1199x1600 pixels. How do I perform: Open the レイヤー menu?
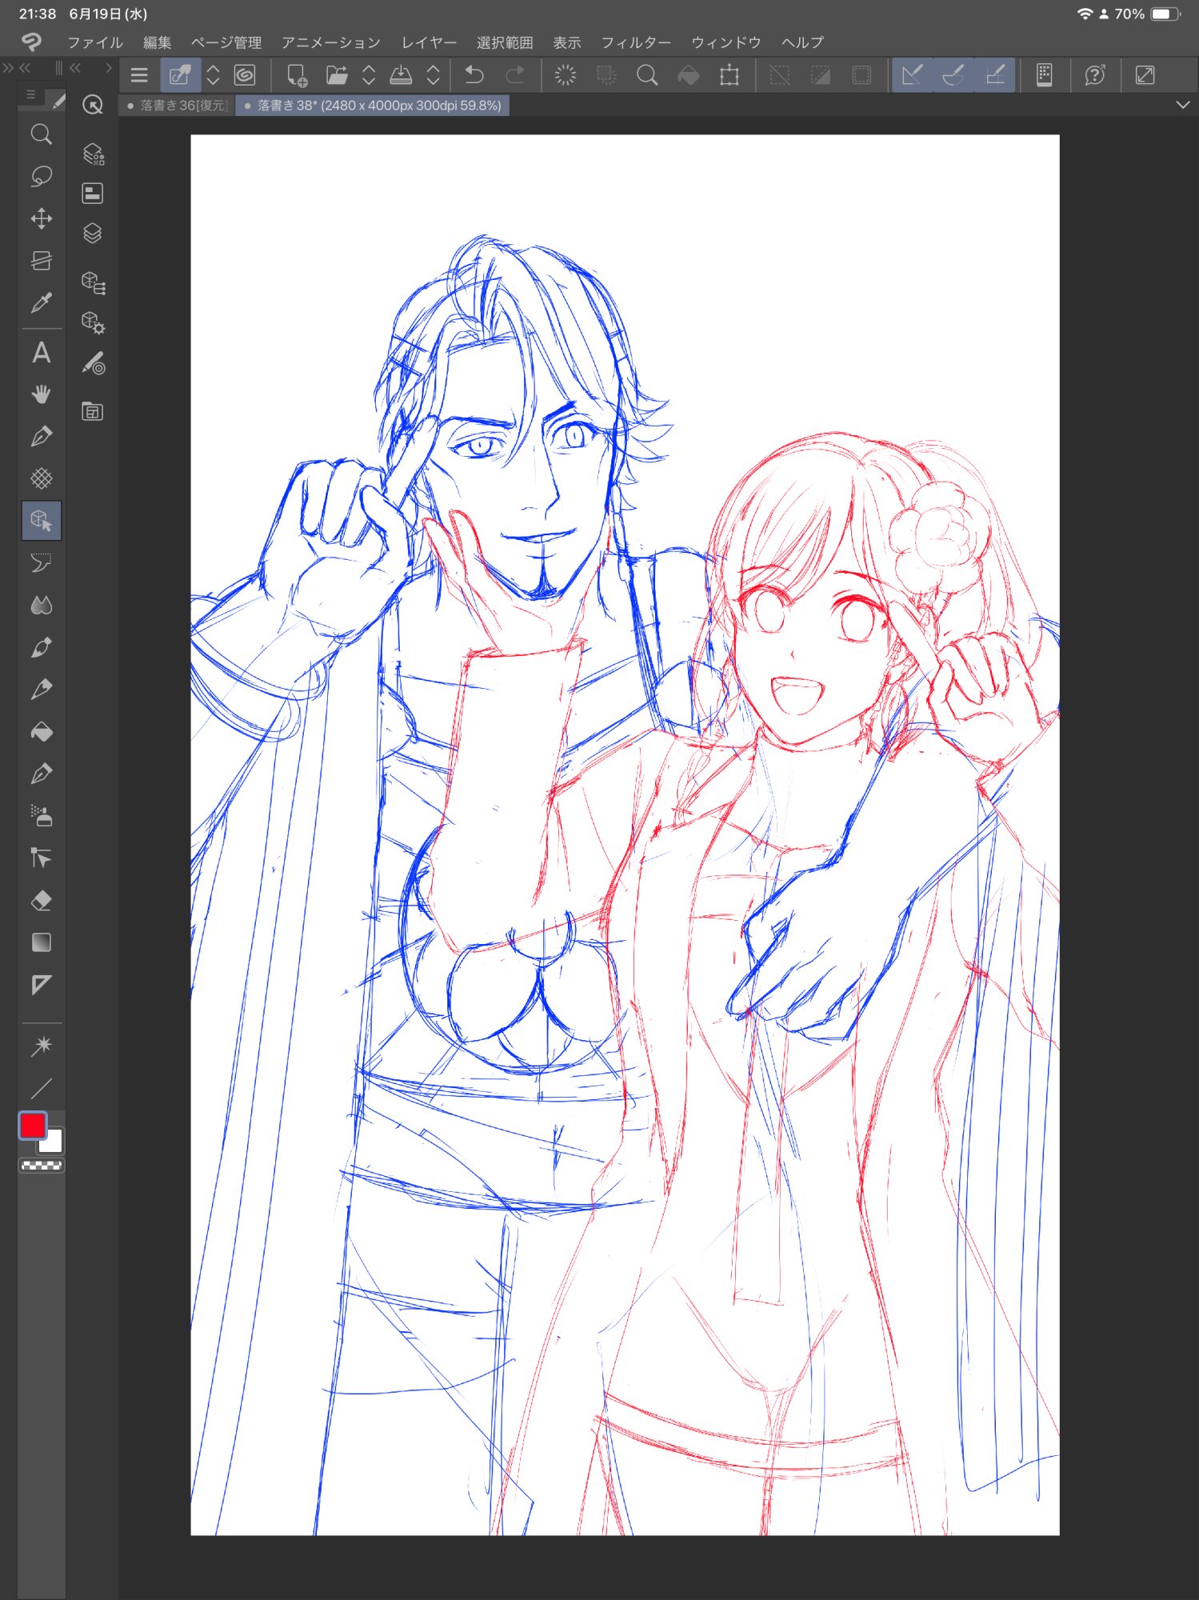coord(429,42)
